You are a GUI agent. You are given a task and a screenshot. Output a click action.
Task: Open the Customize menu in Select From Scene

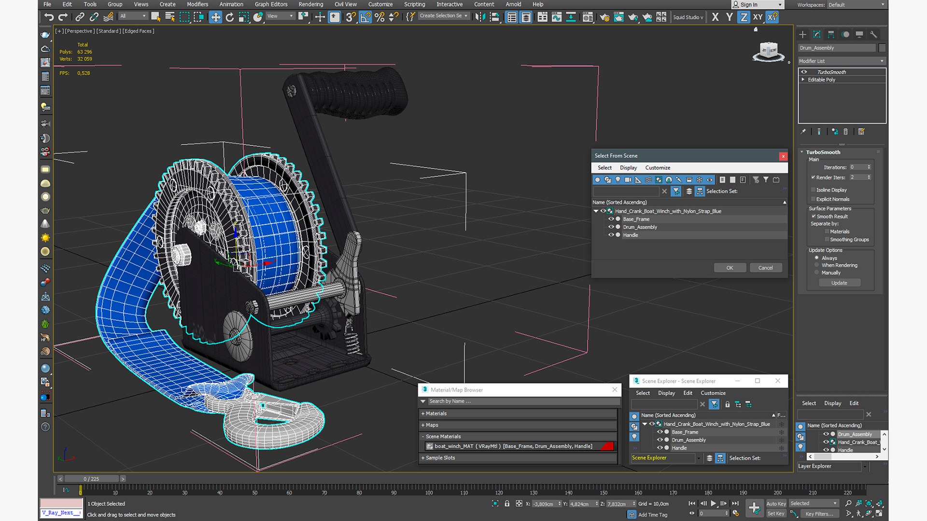(658, 168)
